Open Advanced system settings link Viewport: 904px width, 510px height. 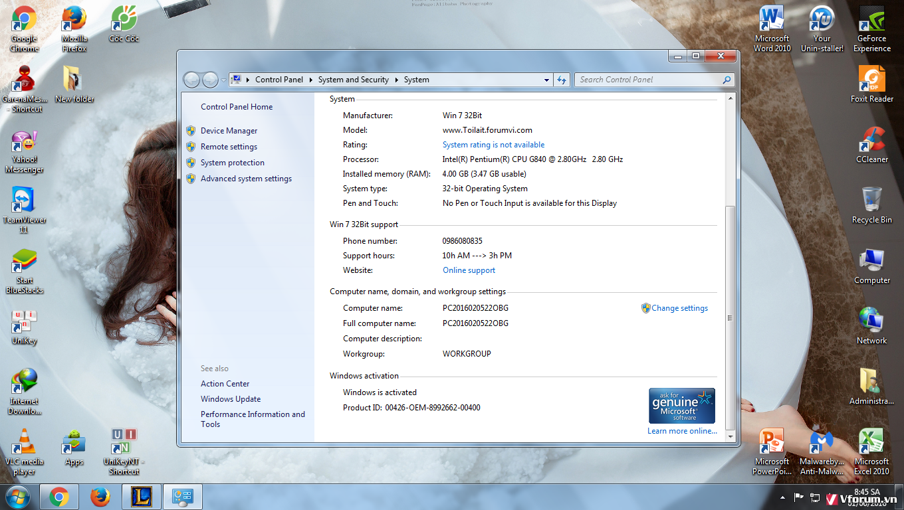click(246, 179)
